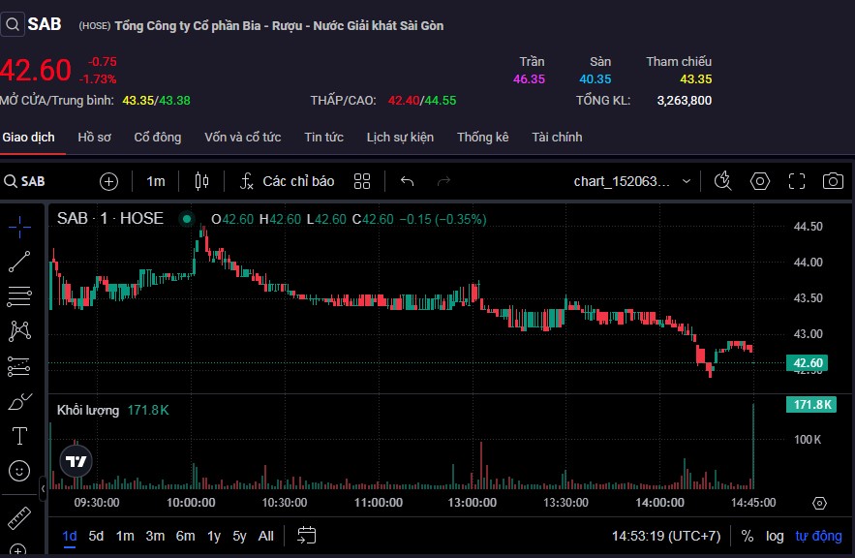
Task: Undo the last chart action
Action: pos(408,181)
